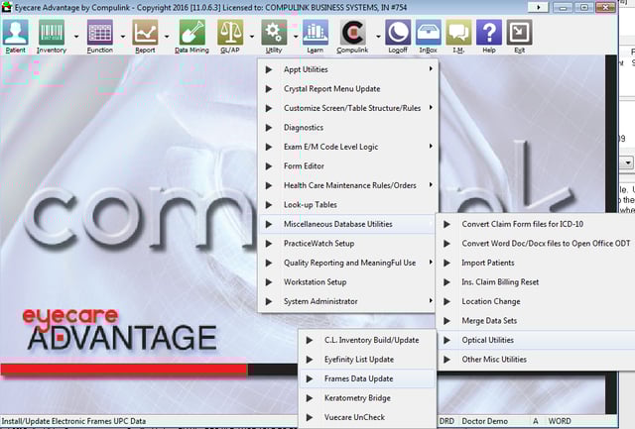The height and width of the screenshot is (429, 635).
Task: Expand dropdown arrow next to Utility
Action: click(x=296, y=37)
